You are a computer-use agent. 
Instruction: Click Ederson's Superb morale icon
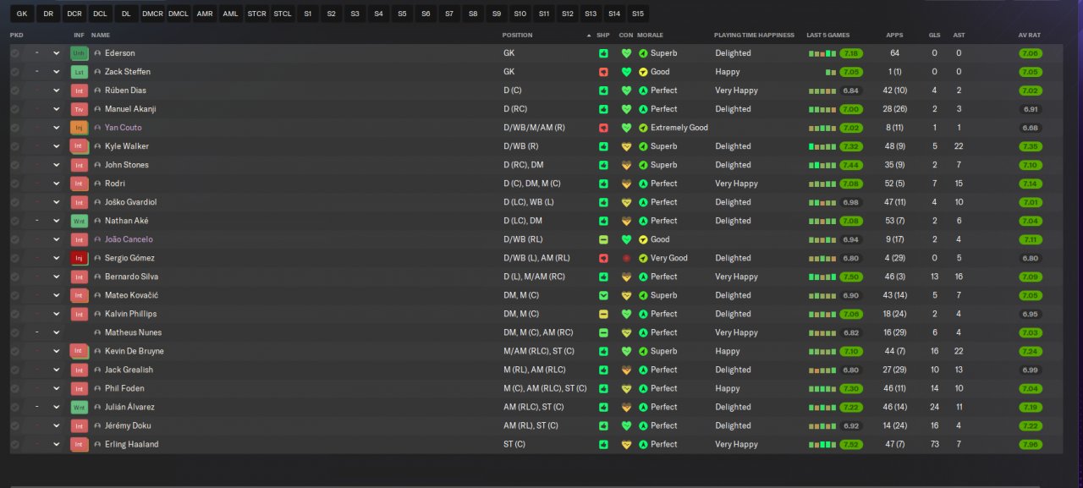(x=643, y=53)
